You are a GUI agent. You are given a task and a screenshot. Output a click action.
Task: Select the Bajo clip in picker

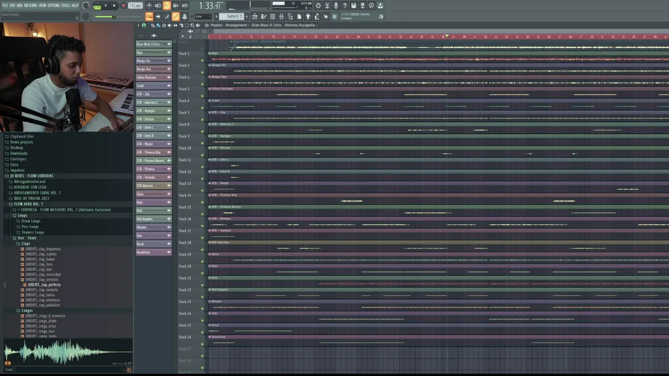[154, 53]
